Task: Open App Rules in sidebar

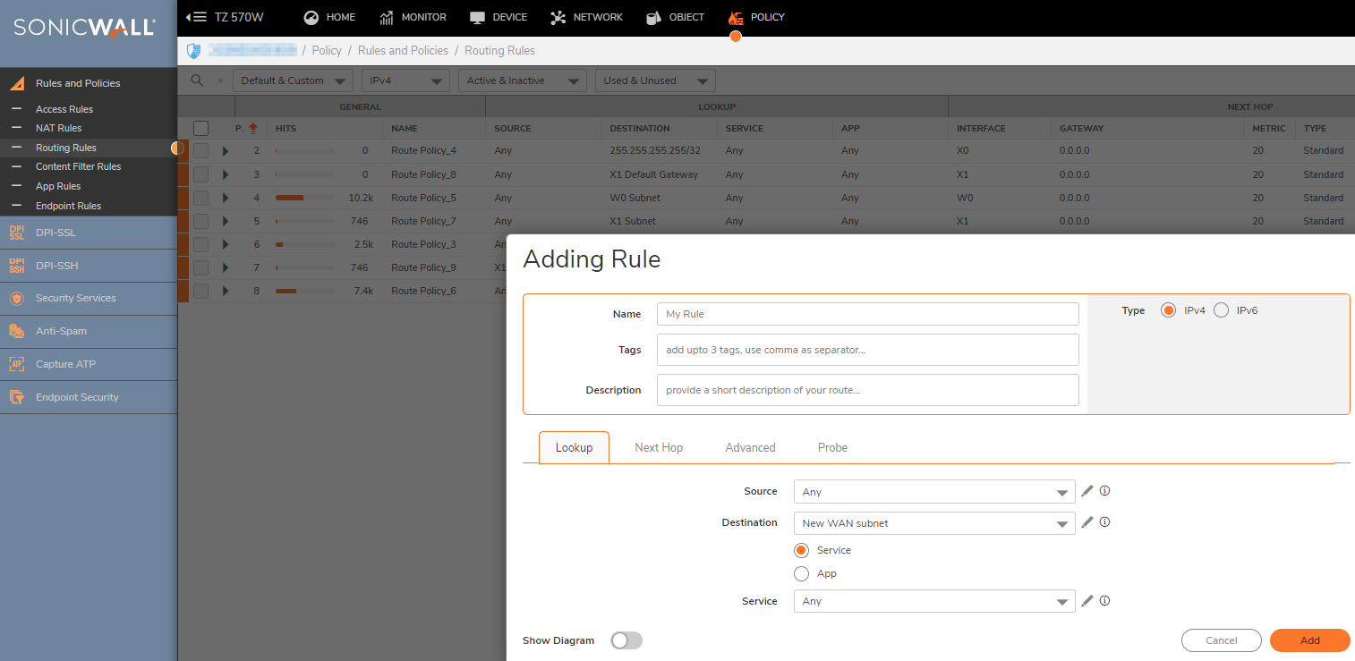Action: (x=58, y=186)
